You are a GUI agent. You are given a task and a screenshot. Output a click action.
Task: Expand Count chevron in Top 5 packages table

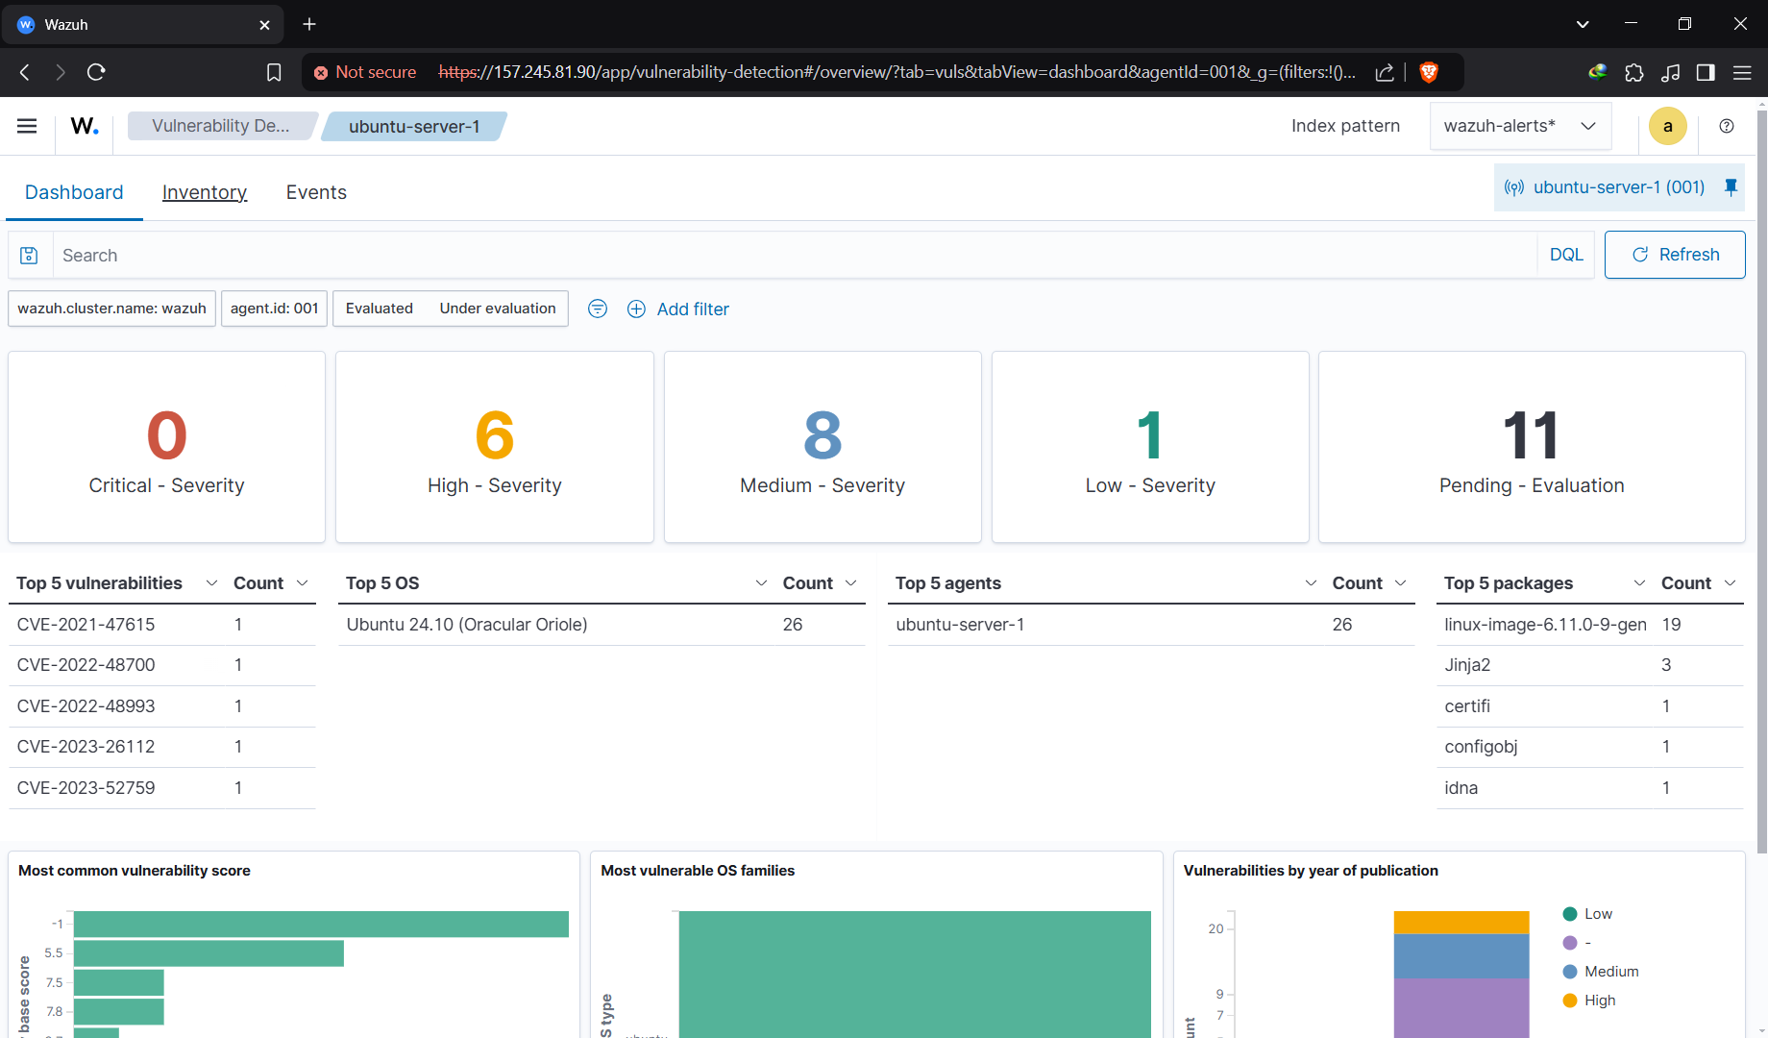click(1730, 583)
